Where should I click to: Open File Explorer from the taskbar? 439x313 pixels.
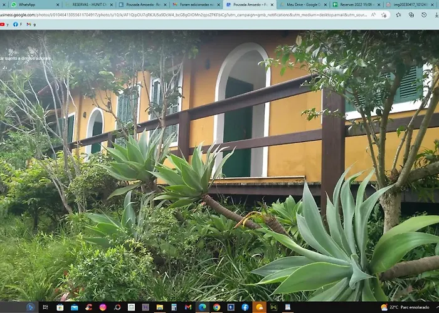pos(160,307)
